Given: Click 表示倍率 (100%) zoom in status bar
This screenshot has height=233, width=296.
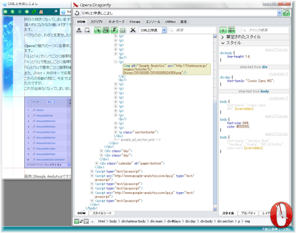Looking at the screenshot, I should point(276,229).
